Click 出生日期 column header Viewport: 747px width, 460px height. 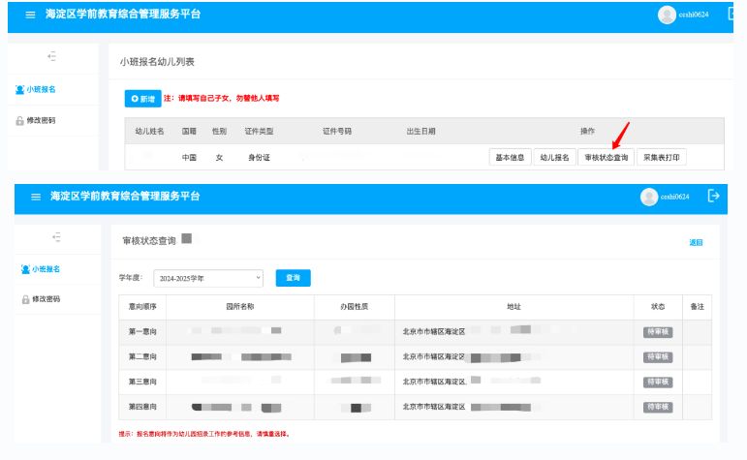point(421,132)
